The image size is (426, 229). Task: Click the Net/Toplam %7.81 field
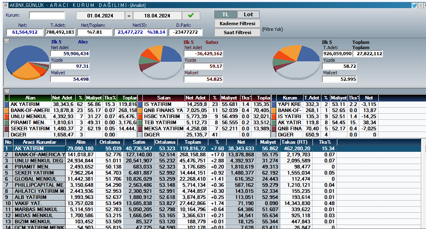pyautogui.click(x=94, y=32)
